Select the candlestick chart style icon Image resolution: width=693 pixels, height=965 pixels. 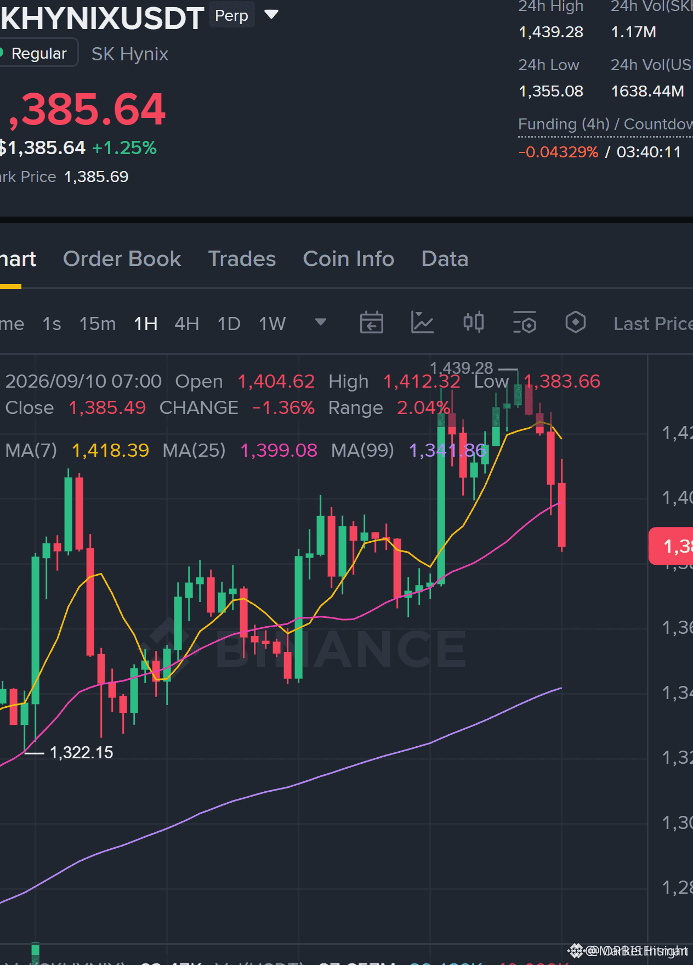(474, 322)
